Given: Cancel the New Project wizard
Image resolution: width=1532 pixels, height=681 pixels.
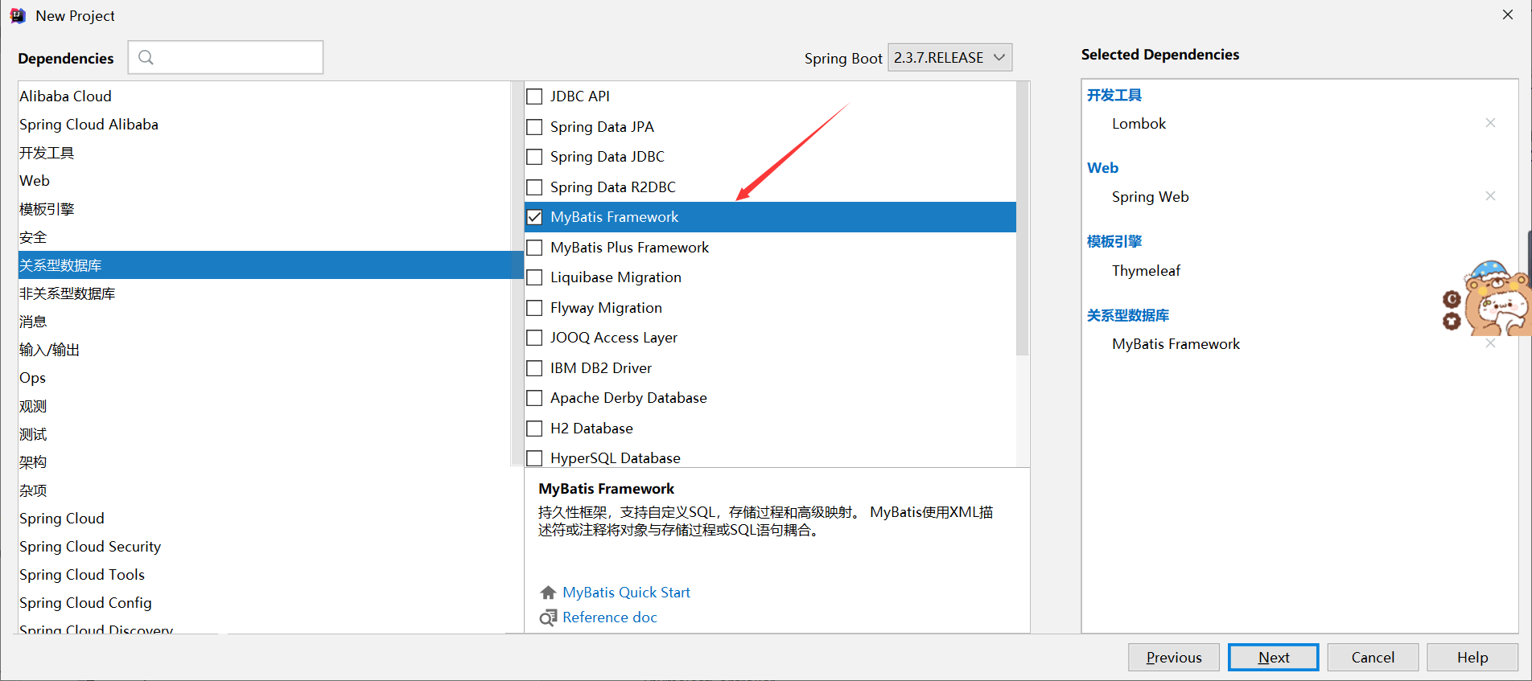Looking at the screenshot, I should pyautogui.click(x=1373, y=657).
